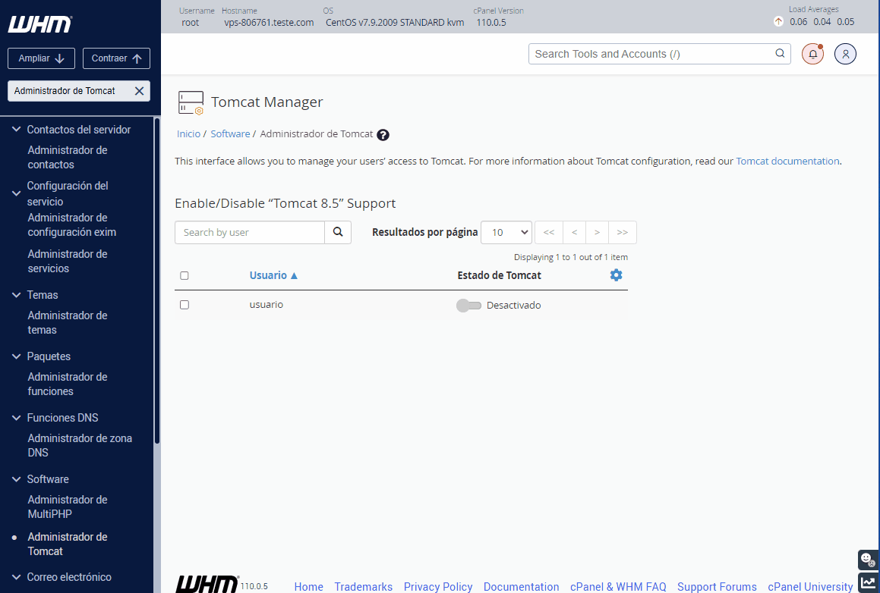
Task: Open Administrador de MultiPHP
Action: point(68,507)
